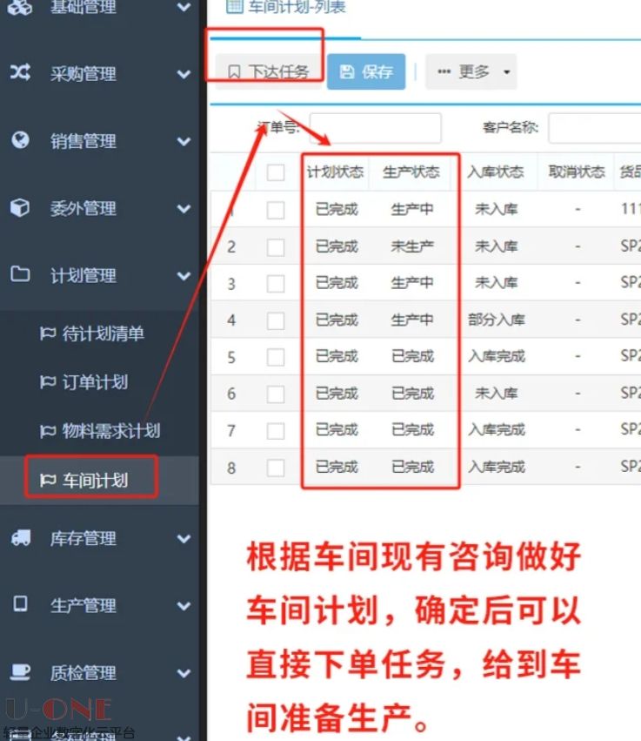Check the checkbox in row 3
Screen dimensions: 641x741
click(276, 284)
